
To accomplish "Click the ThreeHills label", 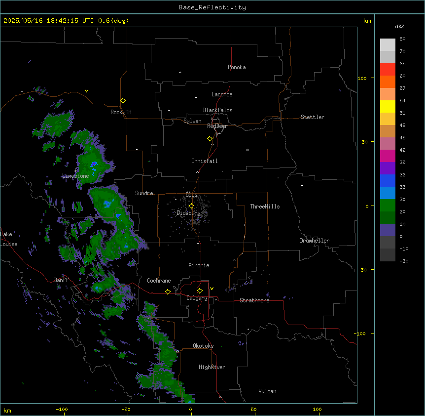I will click(265, 207).
